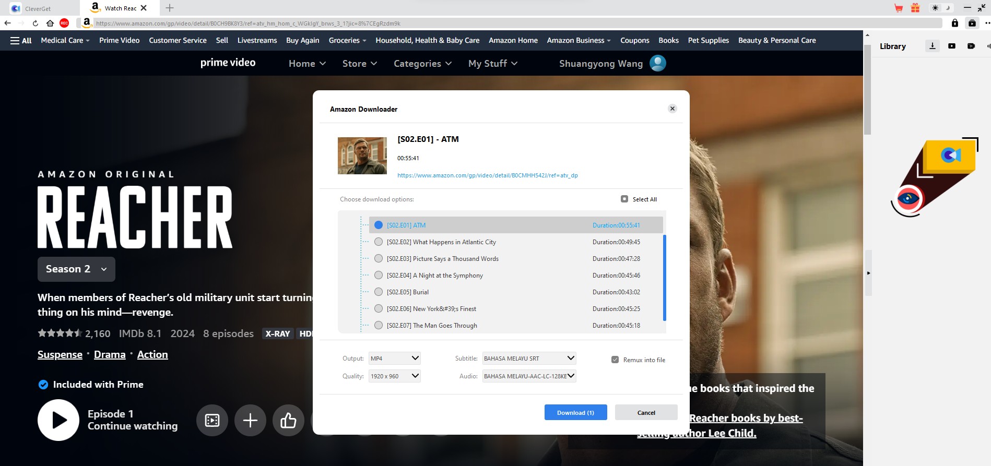The width and height of the screenshot is (991, 466).
Task: Select episode S02.E01 ATM radio
Action: (x=379, y=225)
